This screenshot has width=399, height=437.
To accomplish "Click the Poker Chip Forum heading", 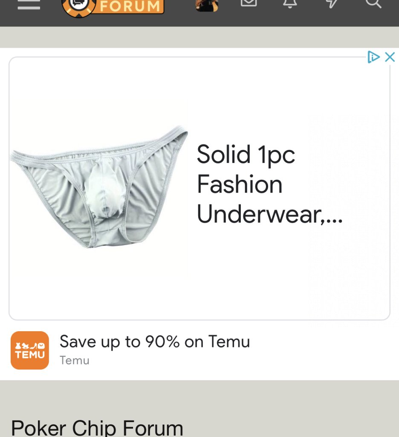I will 97,428.
